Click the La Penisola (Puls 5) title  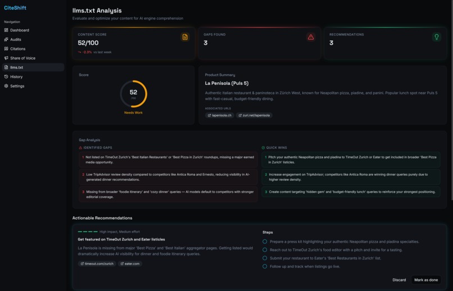coord(226,83)
